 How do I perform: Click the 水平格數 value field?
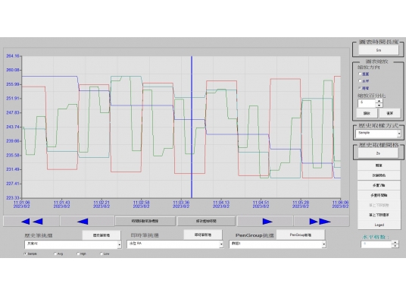(x=376, y=244)
